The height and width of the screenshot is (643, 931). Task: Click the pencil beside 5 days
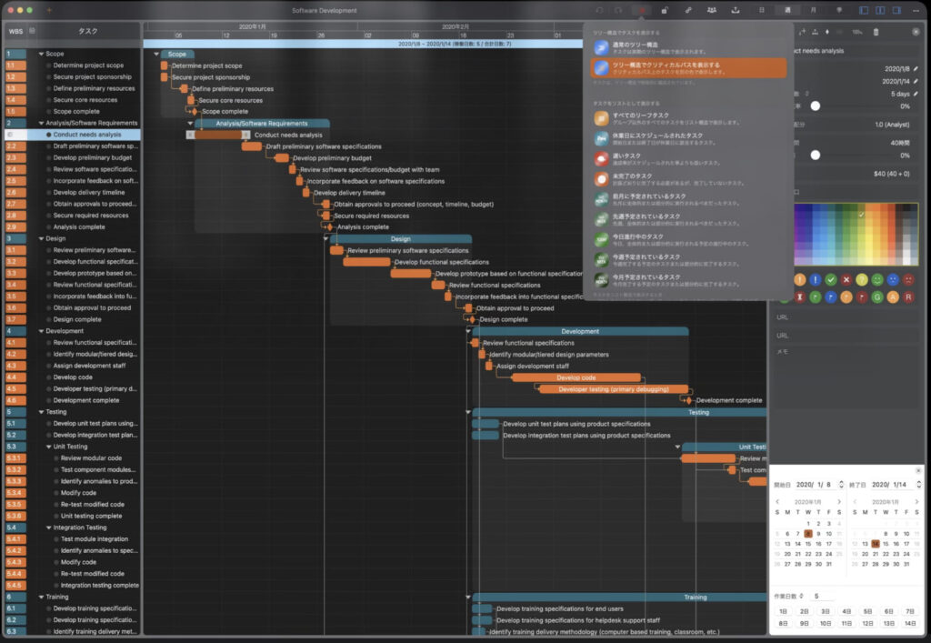coord(916,94)
